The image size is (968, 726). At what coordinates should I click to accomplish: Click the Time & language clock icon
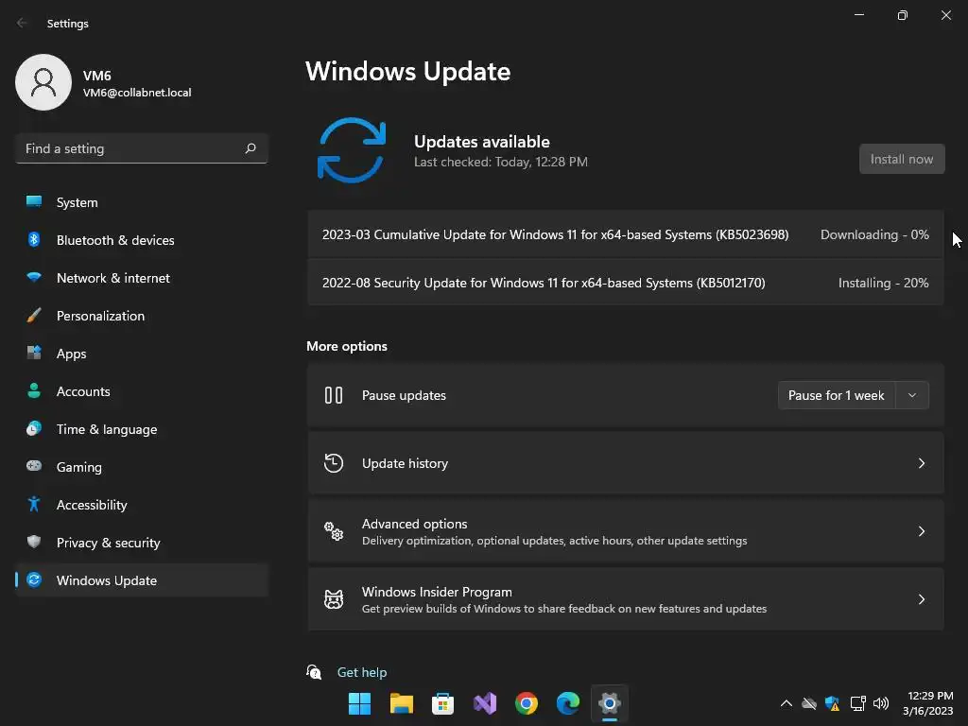tap(34, 428)
